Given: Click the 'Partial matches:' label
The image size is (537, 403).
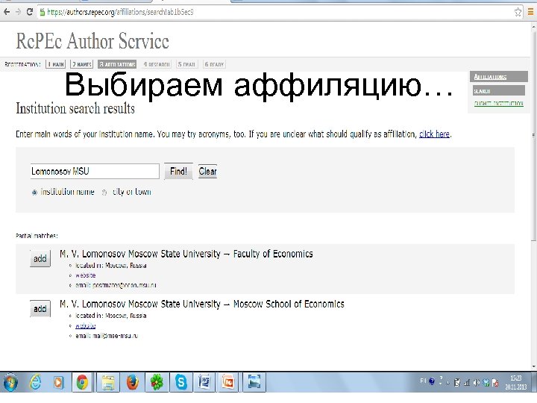Looking at the screenshot, I should click(x=37, y=236).
